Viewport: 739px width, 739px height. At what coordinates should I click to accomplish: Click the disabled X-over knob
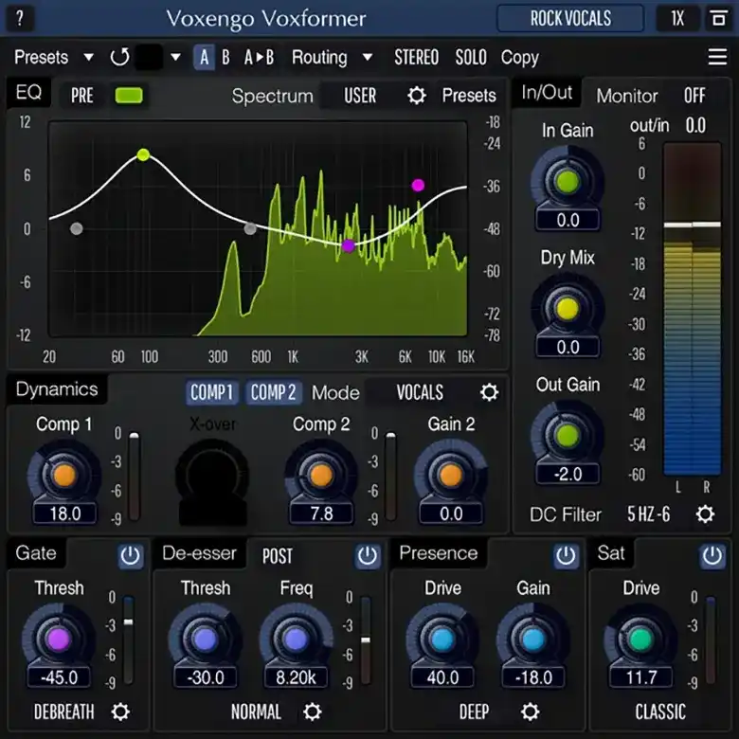click(212, 476)
